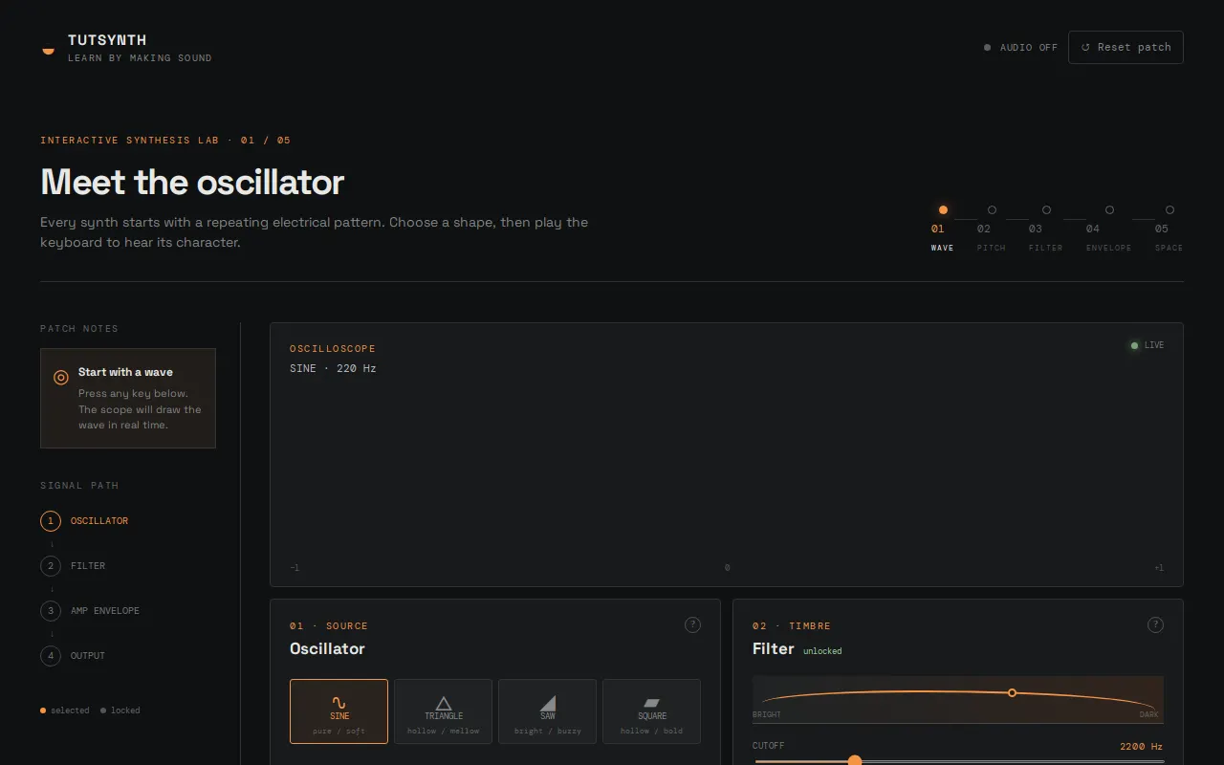Viewport: 1224px width, 765px height.
Task: Go to step 02 PITCH
Action: point(992,228)
